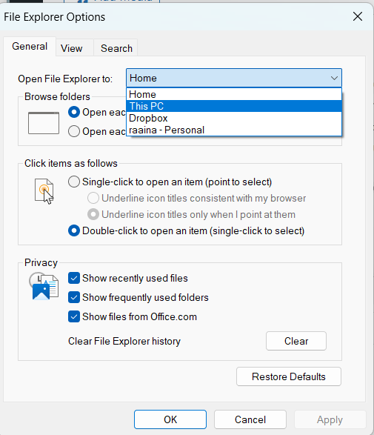This screenshot has height=435, width=374.
Task: Select Single-click to open an item
Action: 74,182
